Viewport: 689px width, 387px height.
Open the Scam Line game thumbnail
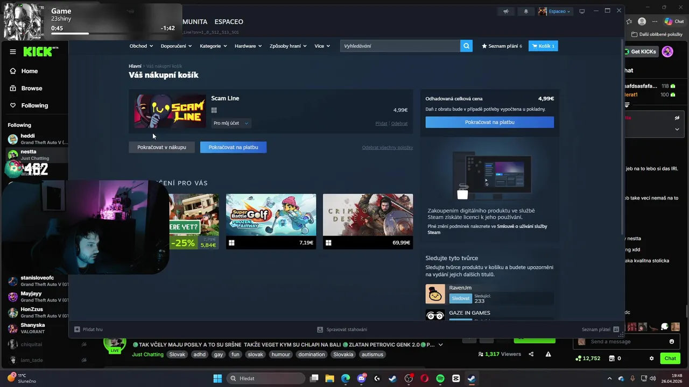(x=170, y=111)
